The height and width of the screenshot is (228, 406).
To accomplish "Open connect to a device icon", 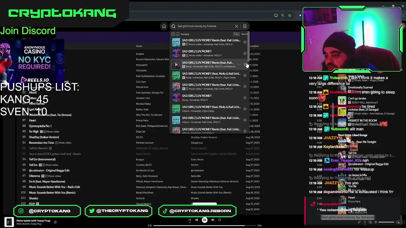I will click(x=370, y=222).
